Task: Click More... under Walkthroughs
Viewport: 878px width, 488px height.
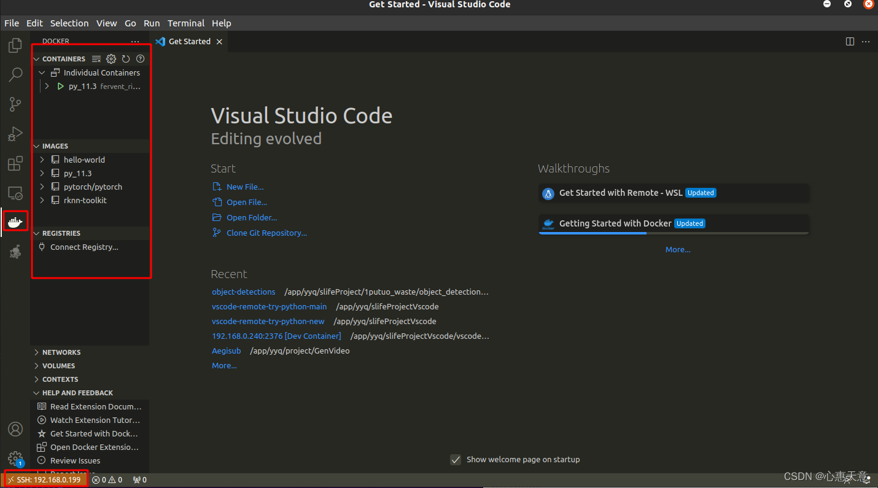Action: click(x=678, y=249)
